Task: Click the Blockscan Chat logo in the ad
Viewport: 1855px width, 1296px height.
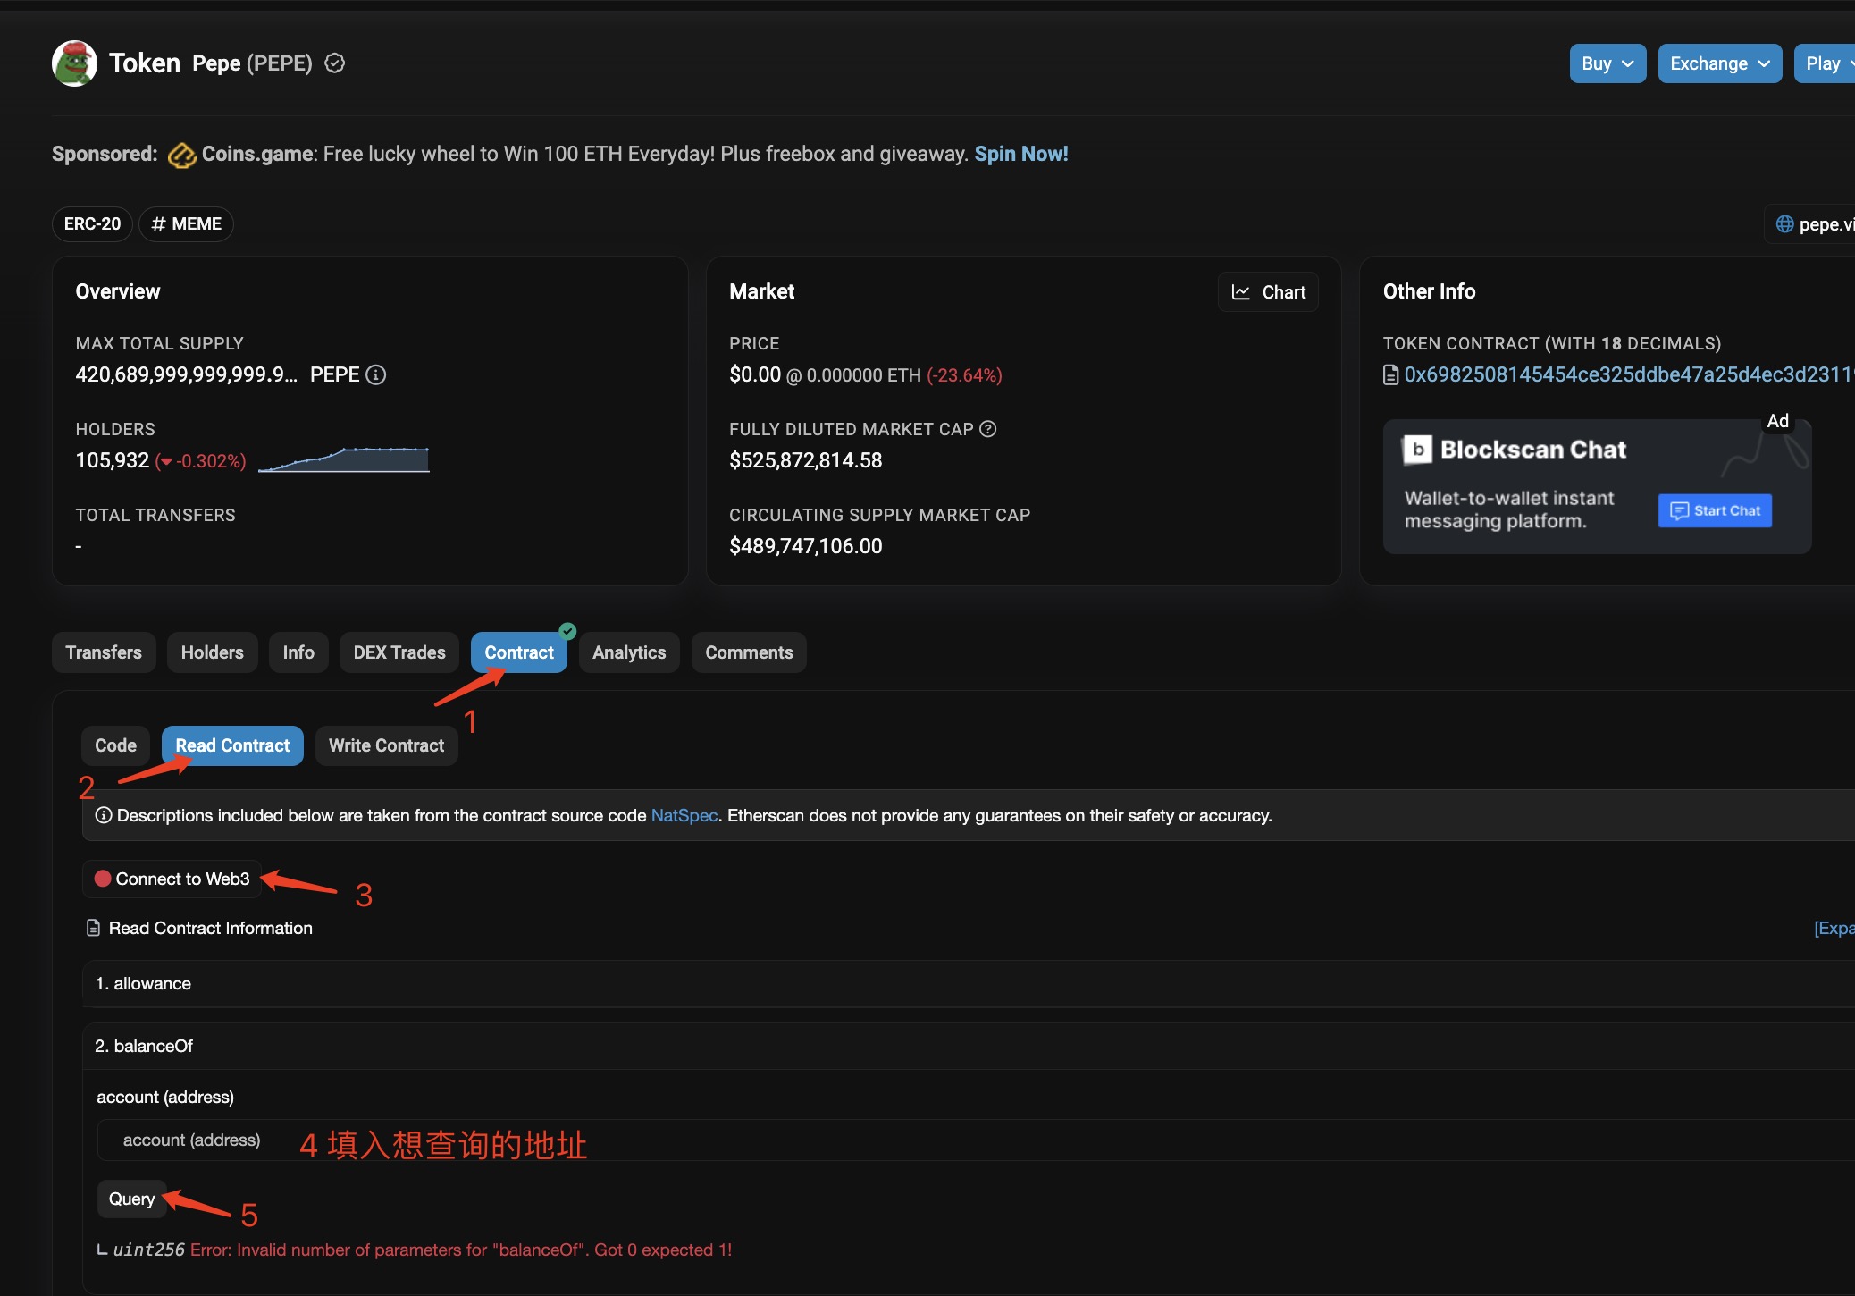Action: tap(1417, 450)
